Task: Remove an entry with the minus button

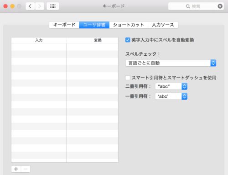Action: click(x=26, y=169)
